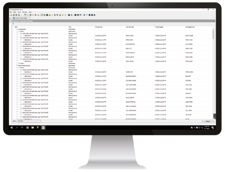Click the vertical scrollbar of the counter list
Screen dimensions: 225x172
coord(213,70)
